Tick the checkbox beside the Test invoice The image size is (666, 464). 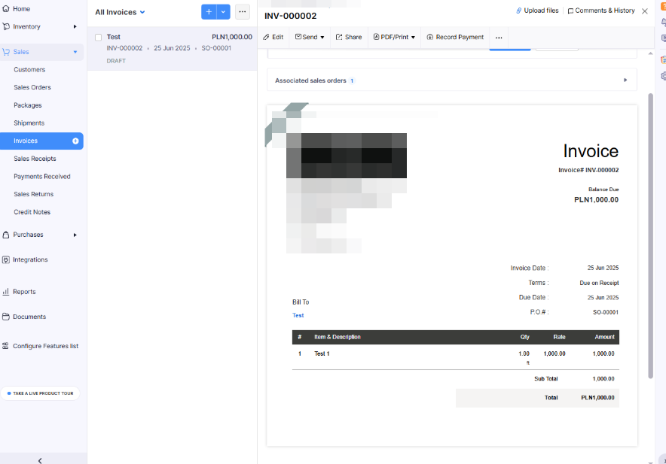97,36
